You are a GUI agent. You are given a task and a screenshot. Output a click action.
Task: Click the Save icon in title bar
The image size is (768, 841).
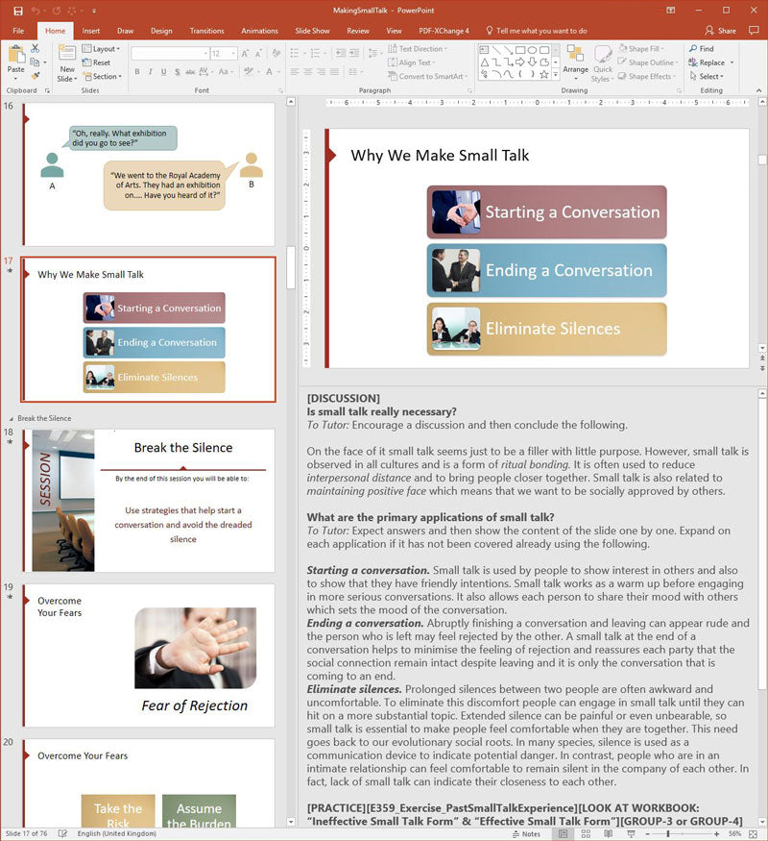coord(17,11)
